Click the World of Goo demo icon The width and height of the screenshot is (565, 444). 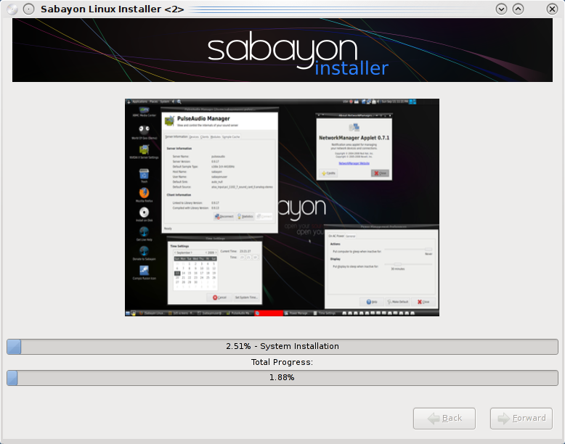[x=144, y=130]
